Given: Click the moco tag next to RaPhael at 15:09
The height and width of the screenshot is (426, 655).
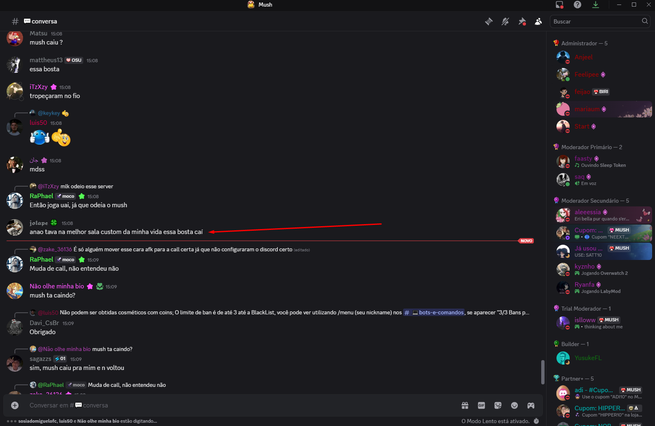Looking at the screenshot, I should [66, 260].
